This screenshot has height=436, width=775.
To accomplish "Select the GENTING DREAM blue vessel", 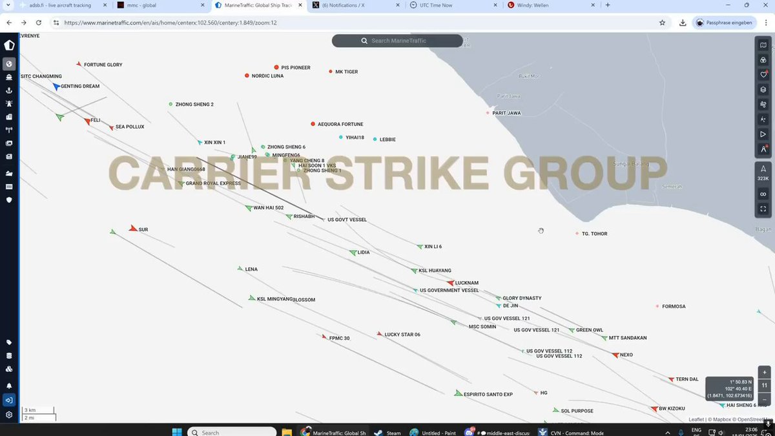I will click(x=57, y=86).
